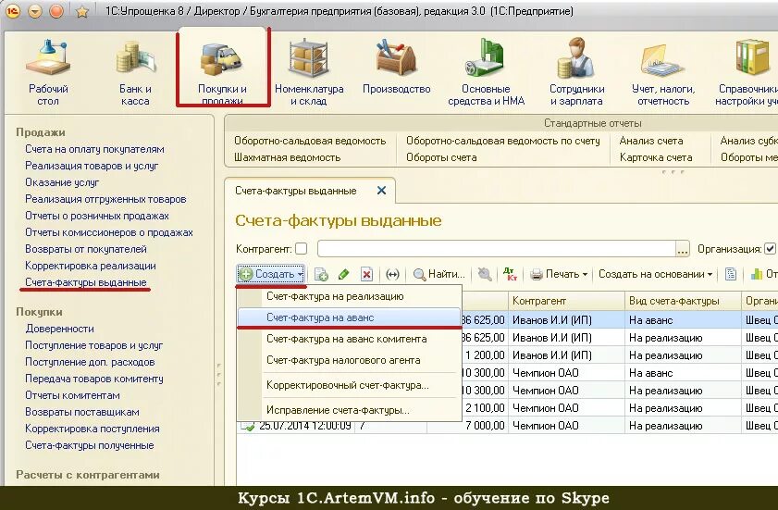The image size is (778, 510).
Task: Open Обороты счета report
Action: tap(441, 157)
